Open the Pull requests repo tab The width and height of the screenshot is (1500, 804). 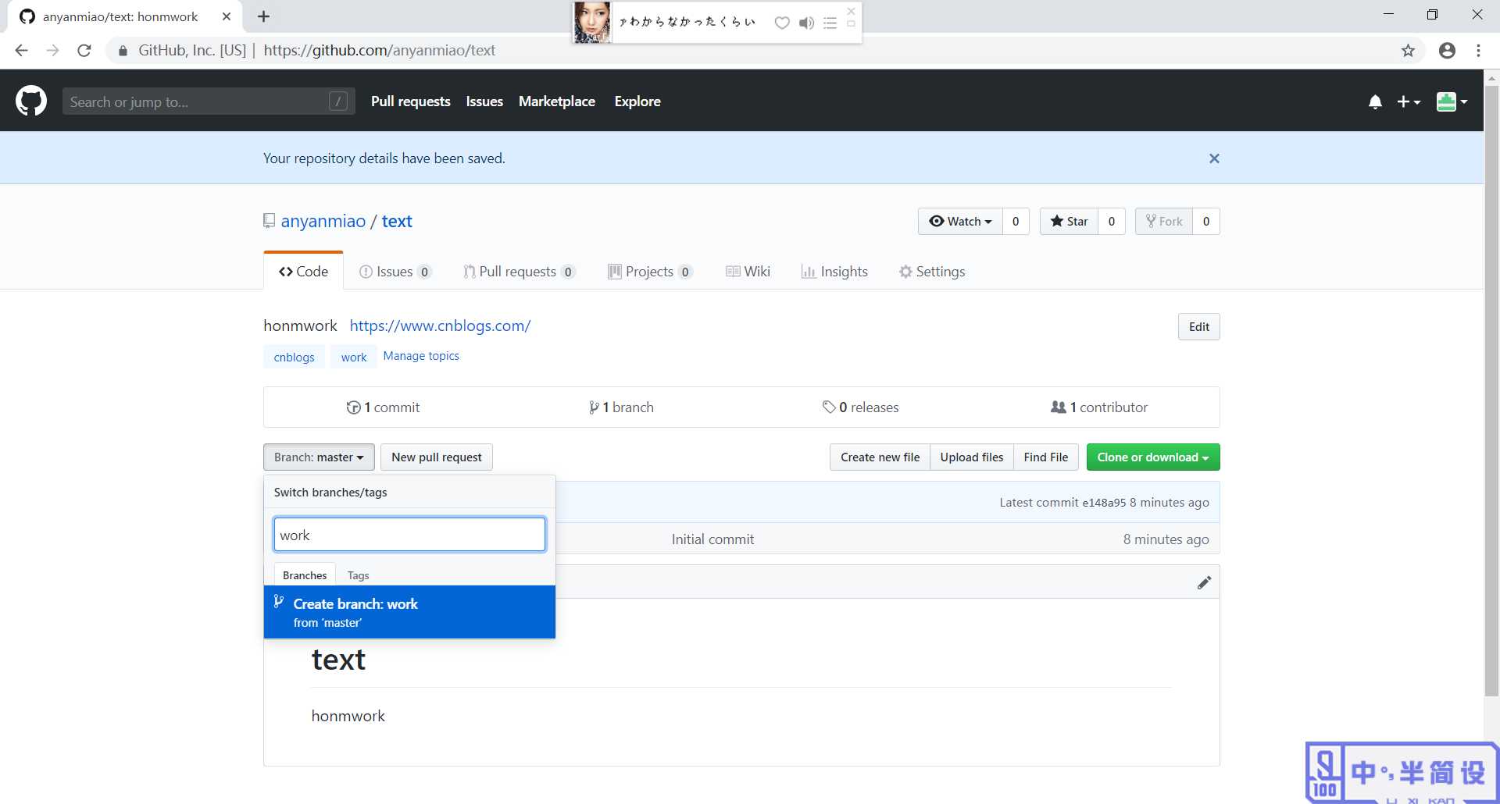click(519, 272)
